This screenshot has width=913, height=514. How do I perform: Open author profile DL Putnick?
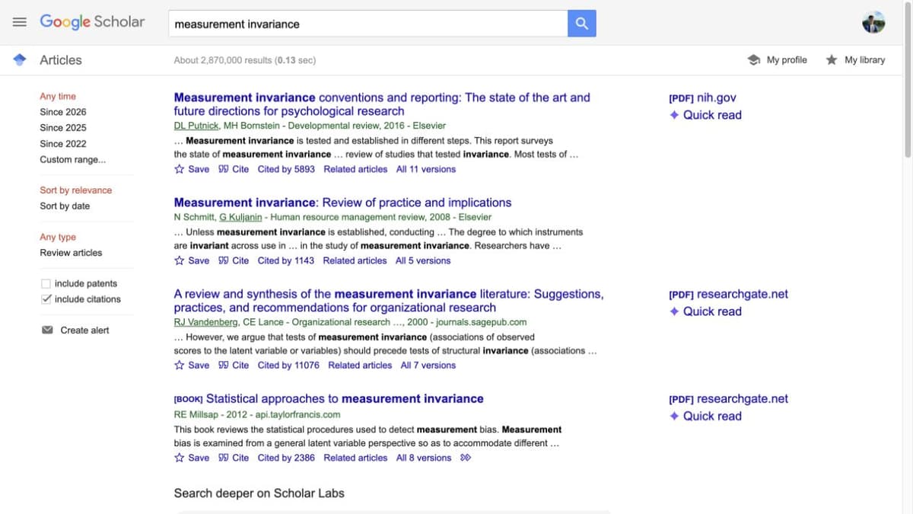196,126
